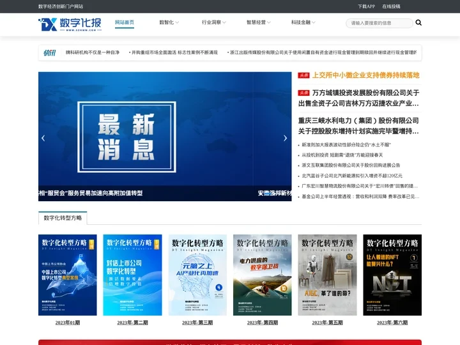Screen dimensions: 460x345
Task: Click the search magnifier icon
Action: coord(418,22)
